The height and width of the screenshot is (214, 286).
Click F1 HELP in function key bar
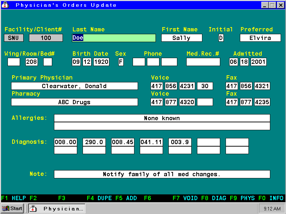14,198
